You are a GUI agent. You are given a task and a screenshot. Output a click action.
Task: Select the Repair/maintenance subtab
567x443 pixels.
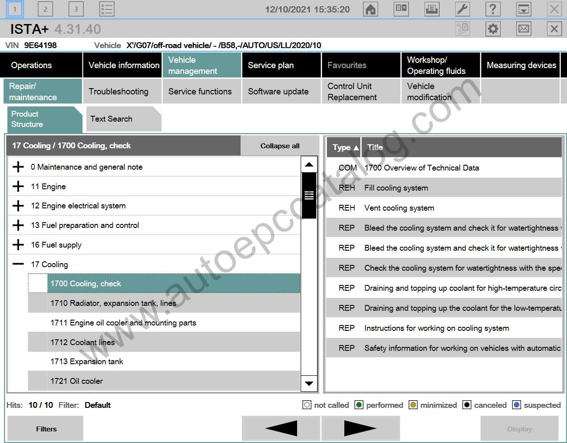[43, 91]
